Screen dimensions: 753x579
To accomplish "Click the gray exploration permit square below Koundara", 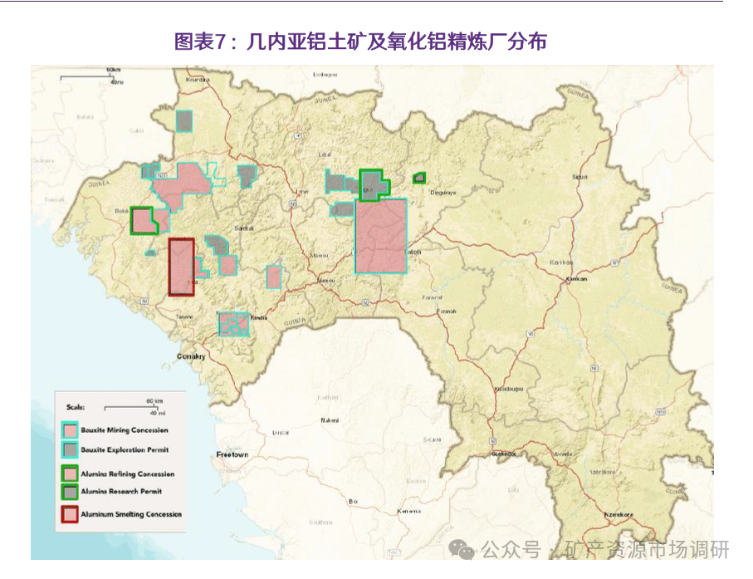I will point(184,120).
